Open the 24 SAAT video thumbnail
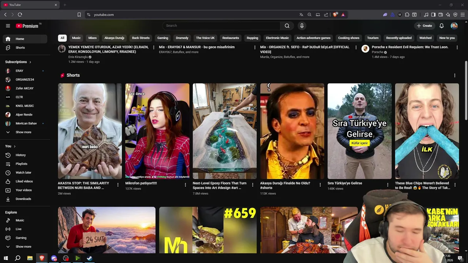The height and width of the screenshot is (263, 468). (x=107, y=230)
